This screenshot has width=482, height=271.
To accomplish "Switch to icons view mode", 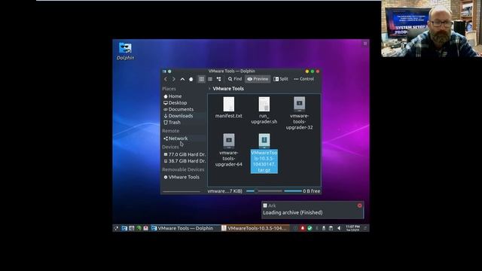I will 201,79.
